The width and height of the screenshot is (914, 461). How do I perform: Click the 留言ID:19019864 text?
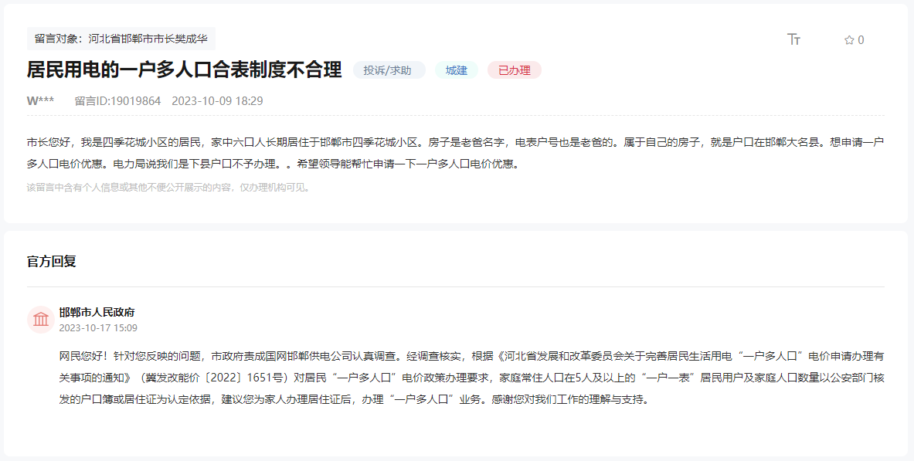tap(117, 101)
